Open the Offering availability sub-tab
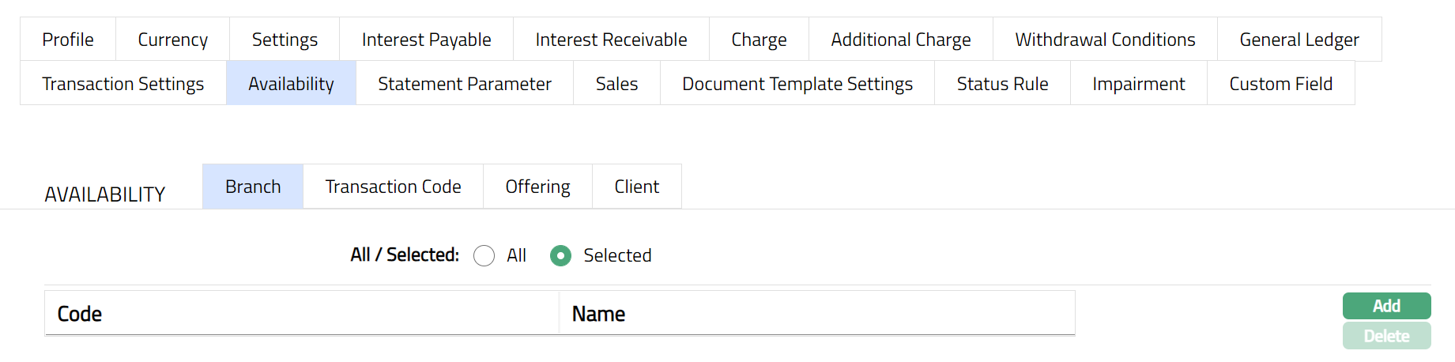1455x362 pixels. pos(537,187)
